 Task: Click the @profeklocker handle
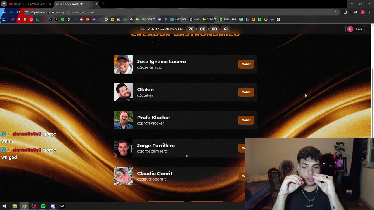(150, 123)
